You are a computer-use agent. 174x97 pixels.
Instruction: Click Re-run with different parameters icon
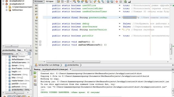pos(35,77)
